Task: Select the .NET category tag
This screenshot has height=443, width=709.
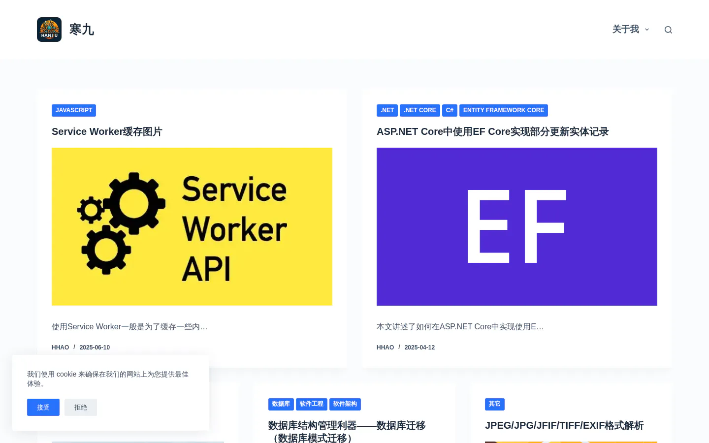Action: (x=387, y=110)
